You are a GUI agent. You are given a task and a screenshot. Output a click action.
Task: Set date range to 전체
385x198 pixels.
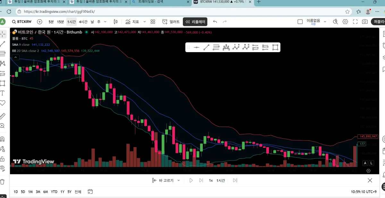pos(78,192)
